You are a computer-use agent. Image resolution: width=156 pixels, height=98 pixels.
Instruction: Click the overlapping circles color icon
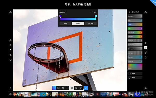(x=10, y=41)
